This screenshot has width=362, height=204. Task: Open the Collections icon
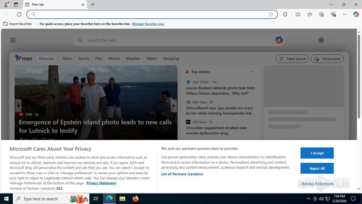point(322,14)
